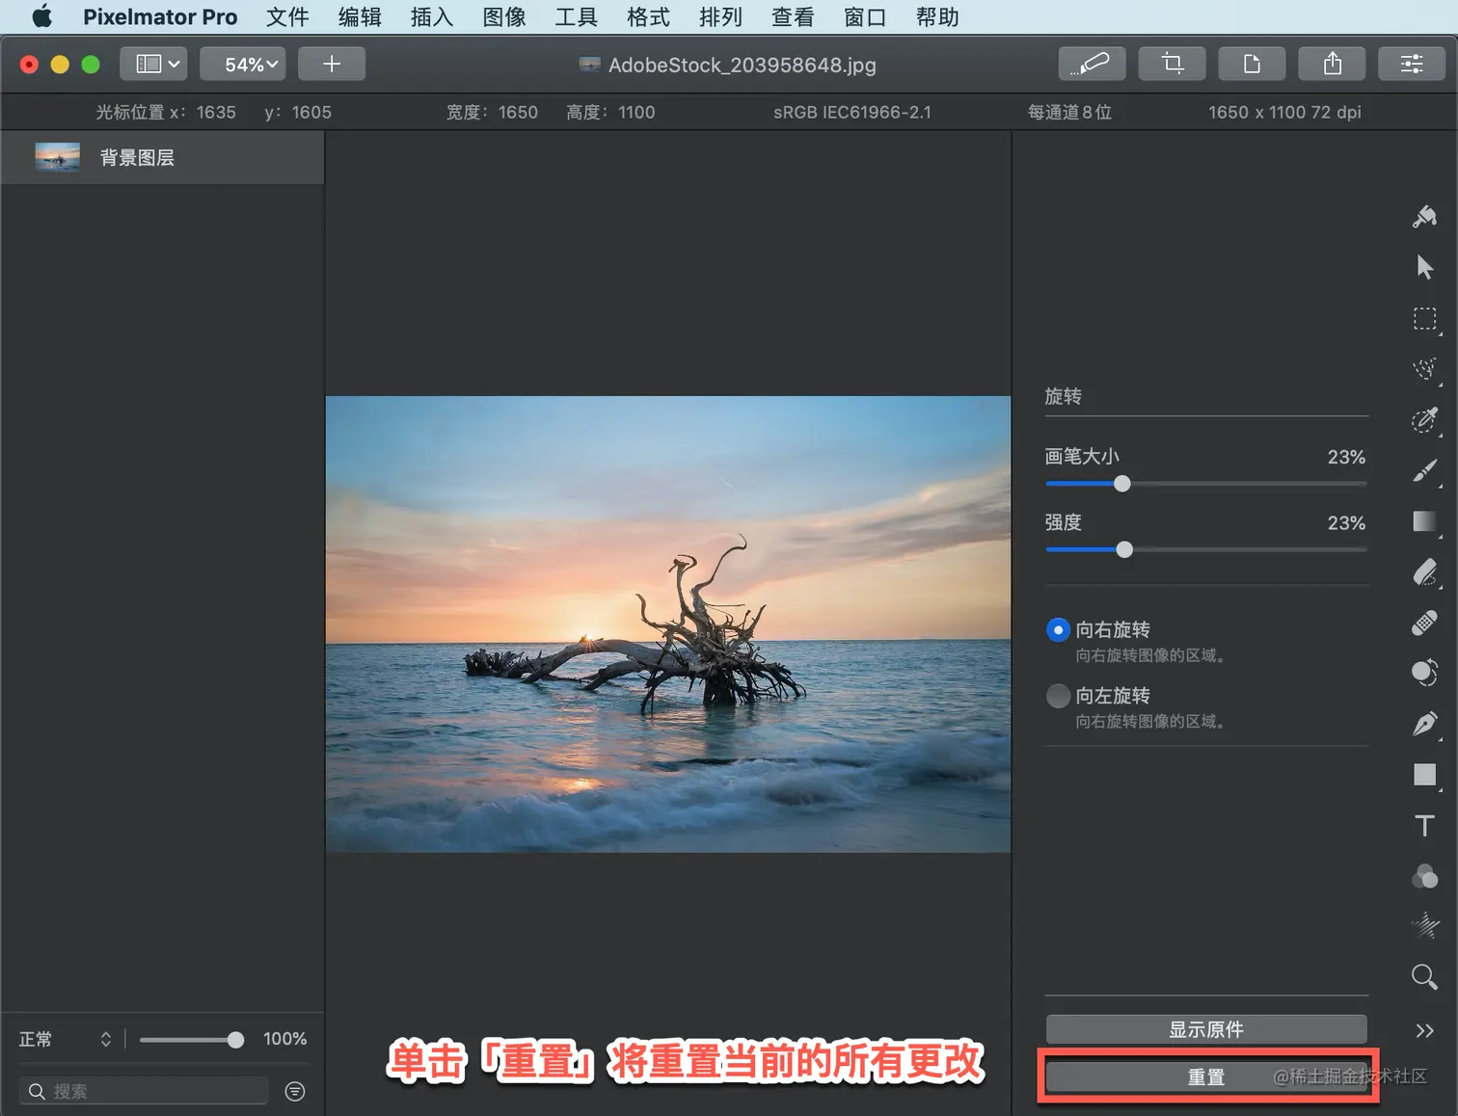Click the crop icon in the toolbar
This screenshot has height=1116, width=1458.
[x=1173, y=64]
